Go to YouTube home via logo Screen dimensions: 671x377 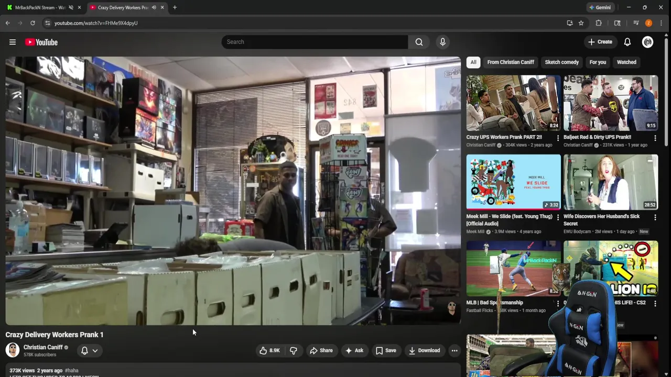point(41,42)
